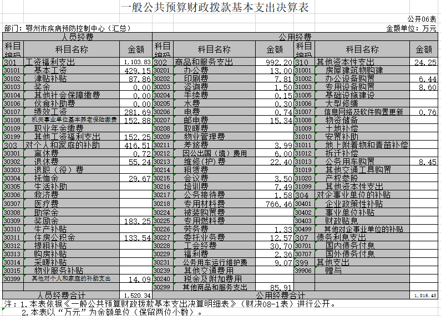Click the 债务利息支出 cell
The height and width of the screenshot is (316, 441).
point(362,237)
